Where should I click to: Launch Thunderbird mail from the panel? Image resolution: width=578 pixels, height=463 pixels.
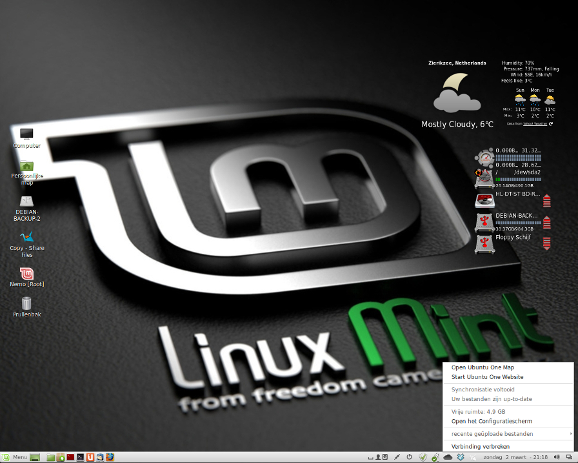point(100,457)
